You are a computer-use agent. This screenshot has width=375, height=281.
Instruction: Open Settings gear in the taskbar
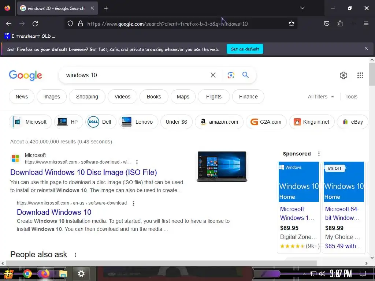coord(81,274)
